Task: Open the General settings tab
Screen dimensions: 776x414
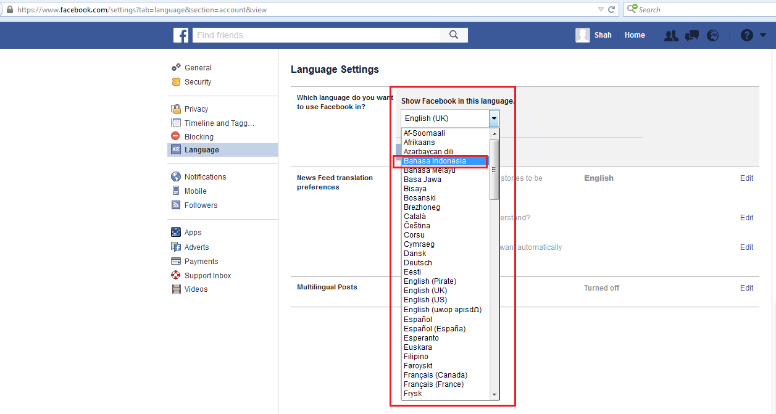Action: [198, 68]
